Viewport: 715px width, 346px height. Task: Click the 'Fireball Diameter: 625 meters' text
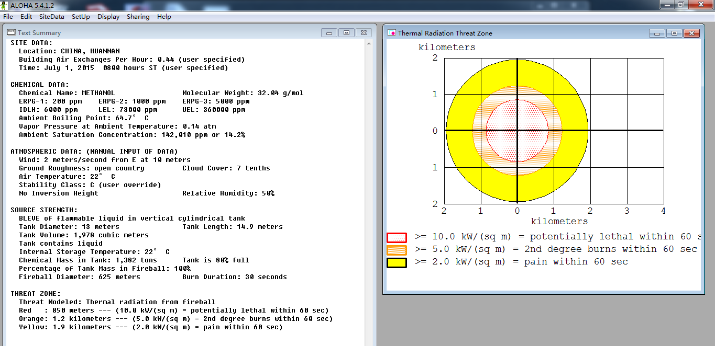pos(80,277)
